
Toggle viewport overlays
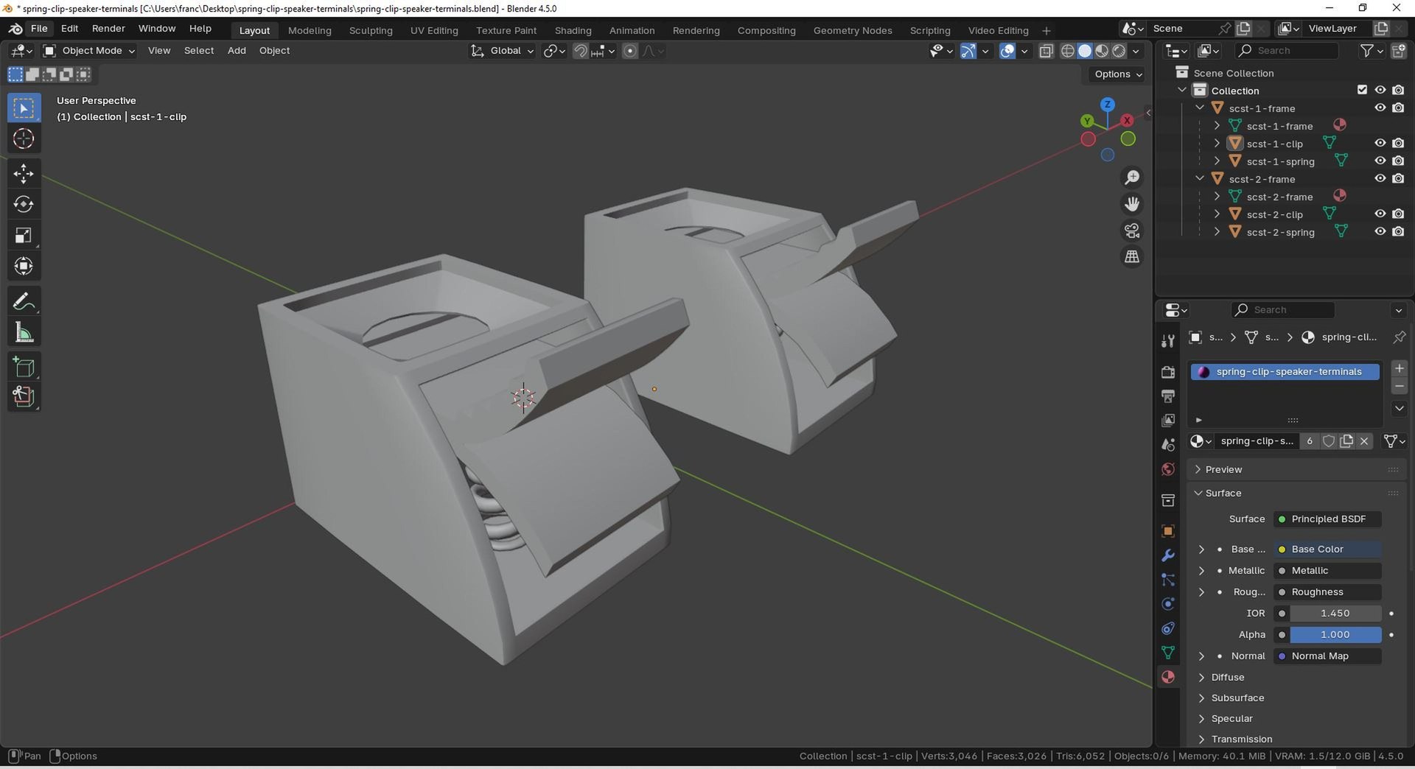[x=1007, y=51]
